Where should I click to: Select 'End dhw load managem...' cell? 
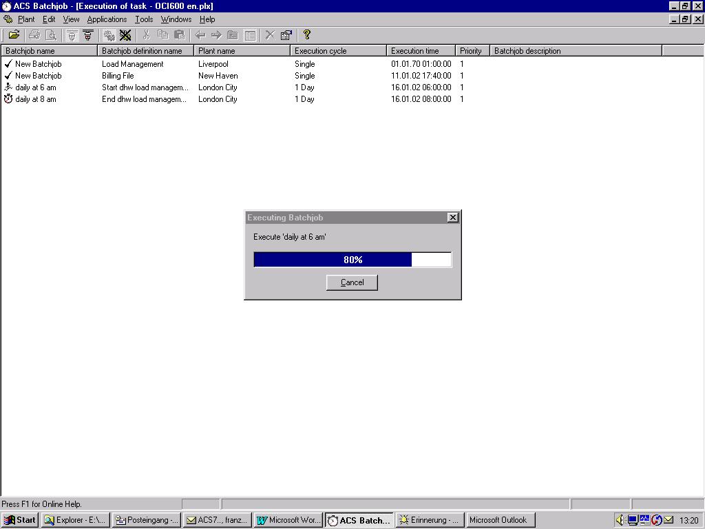[x=145, y=99]
